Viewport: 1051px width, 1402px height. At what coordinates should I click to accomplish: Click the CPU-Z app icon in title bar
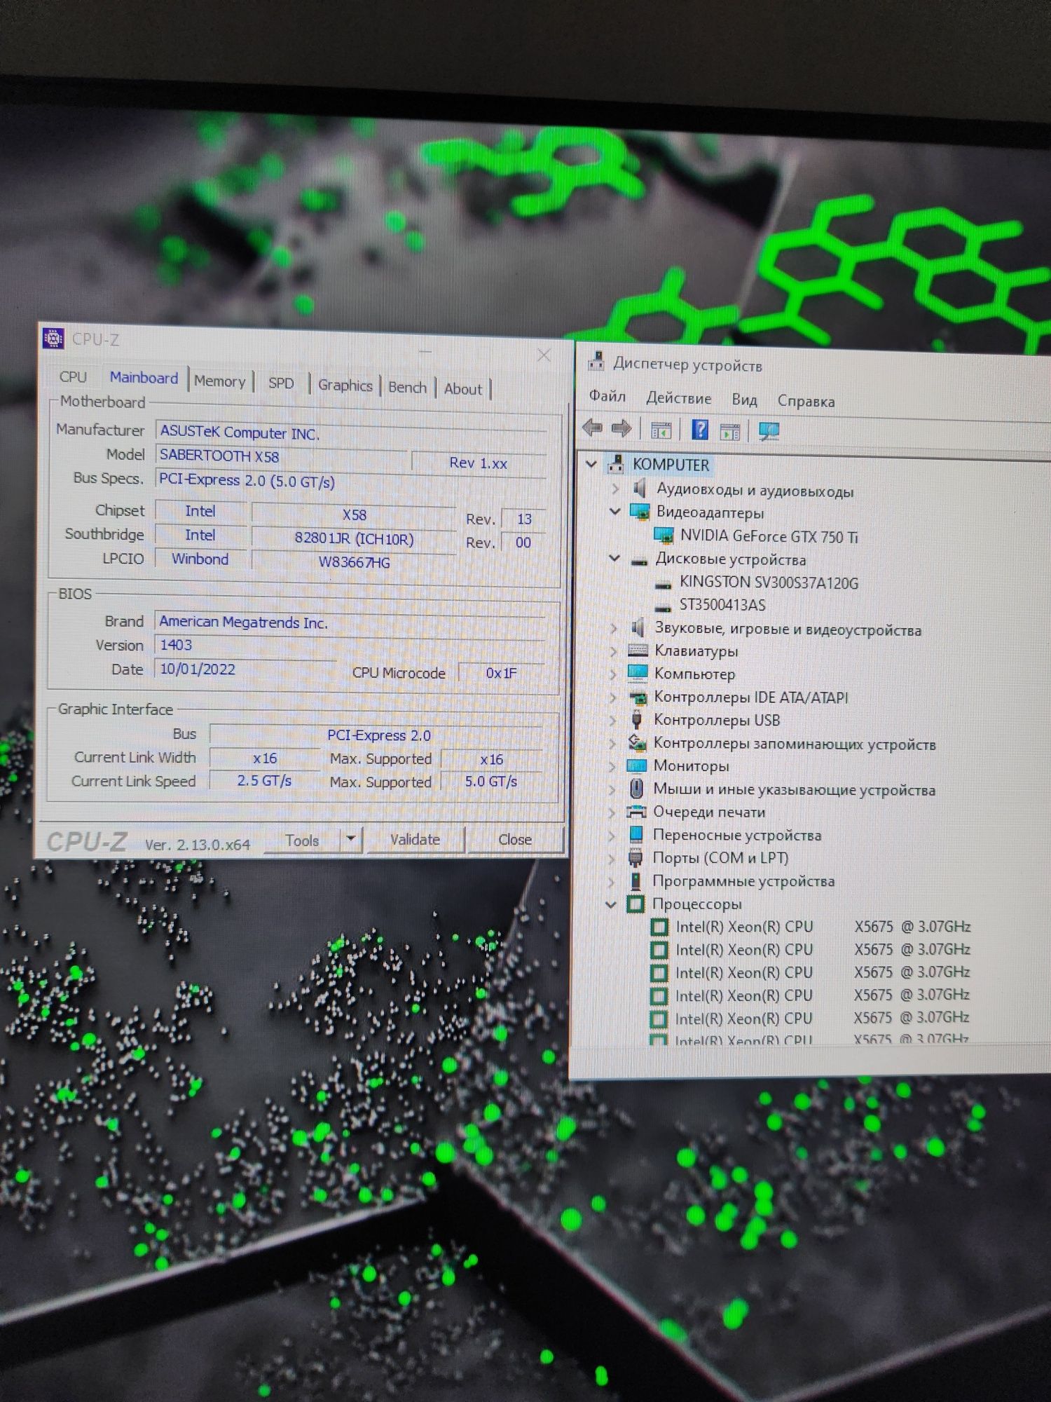point(54,339)
